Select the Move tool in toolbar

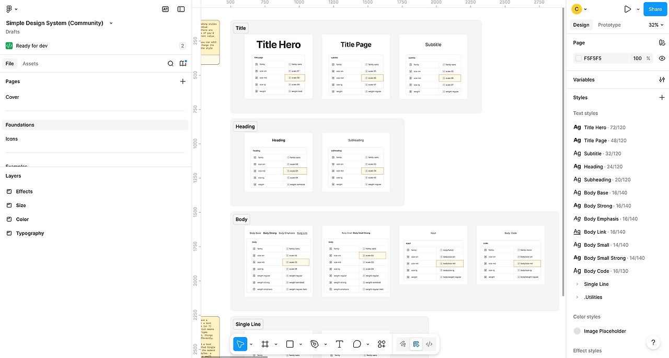coord(240,344)
